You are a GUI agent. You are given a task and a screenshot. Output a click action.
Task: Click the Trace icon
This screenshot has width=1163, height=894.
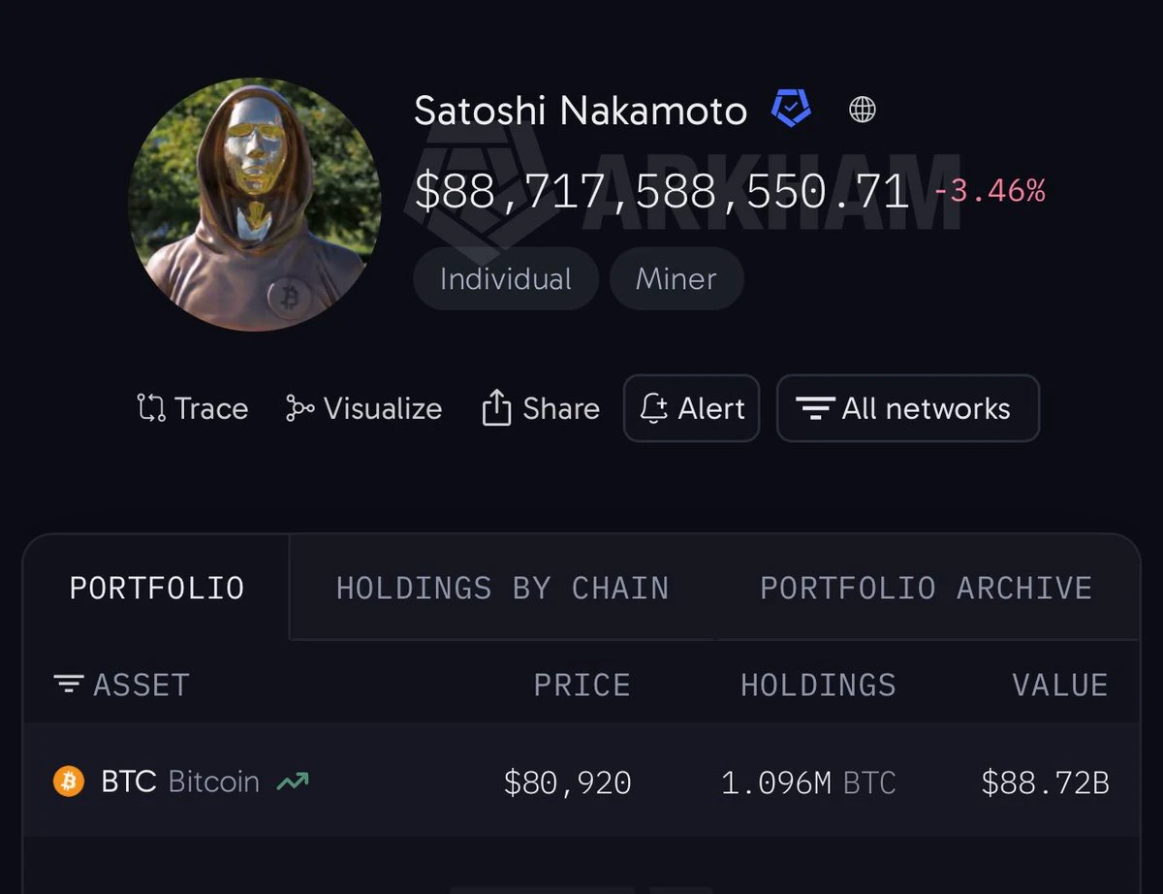click(x=151, y=408)
